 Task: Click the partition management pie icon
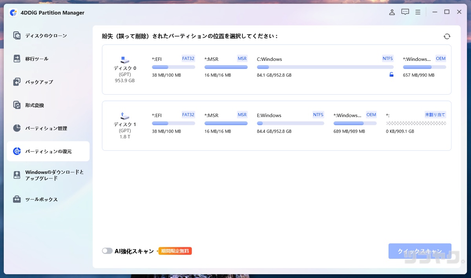point(17,128)
